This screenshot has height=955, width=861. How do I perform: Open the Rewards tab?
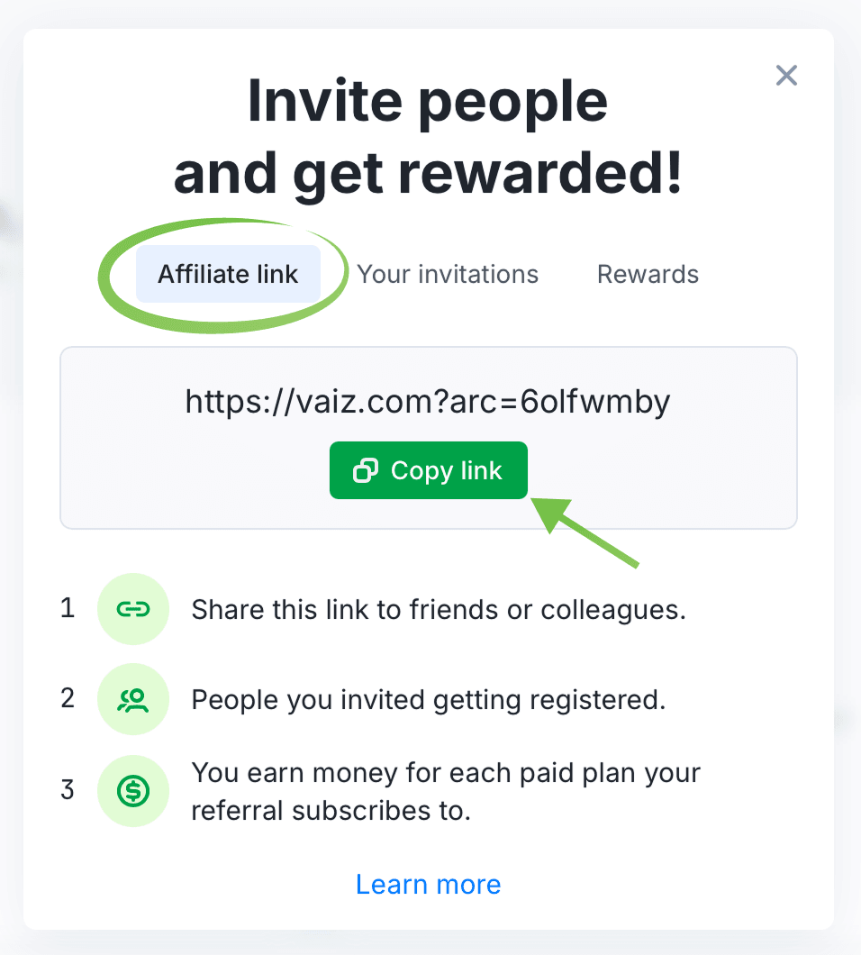tap(648, 274)
